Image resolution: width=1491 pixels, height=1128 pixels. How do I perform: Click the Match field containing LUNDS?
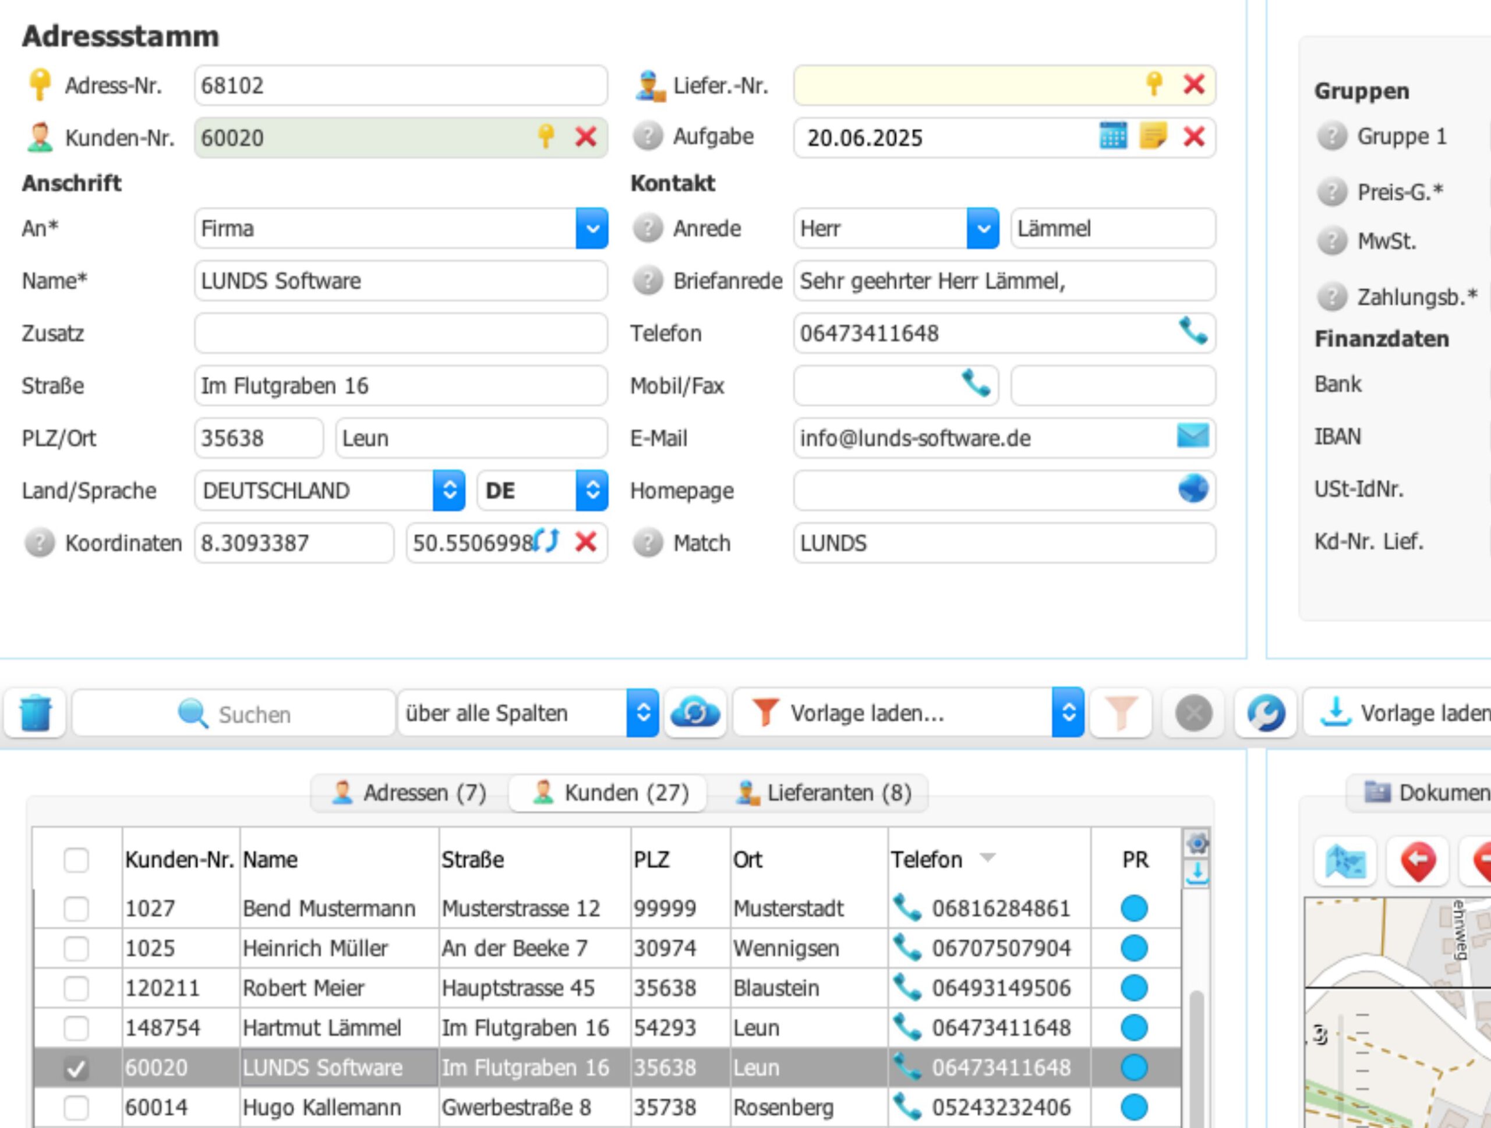[x=1004, y=543]
